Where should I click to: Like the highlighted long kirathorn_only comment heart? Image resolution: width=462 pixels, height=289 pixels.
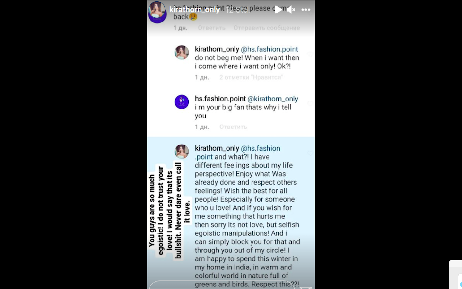[x=310, y=153]
